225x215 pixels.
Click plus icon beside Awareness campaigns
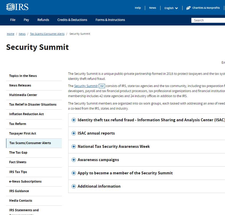tap(73, 160)
